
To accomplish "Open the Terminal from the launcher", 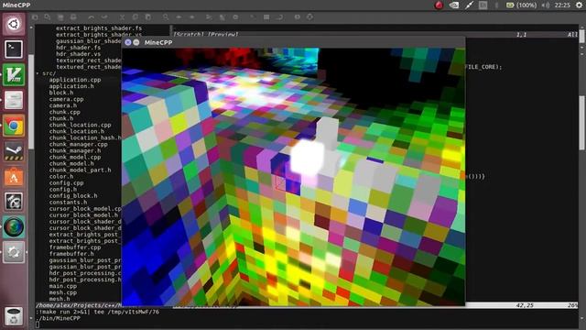I will 14,49.
